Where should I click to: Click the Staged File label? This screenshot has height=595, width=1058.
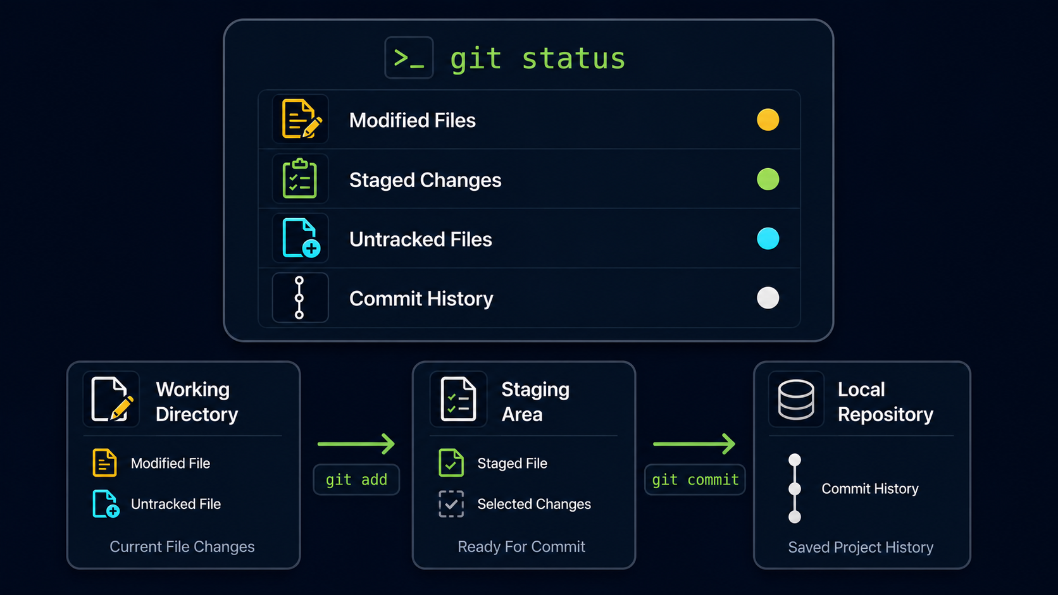pyautogui.click(x=513, y=463)
